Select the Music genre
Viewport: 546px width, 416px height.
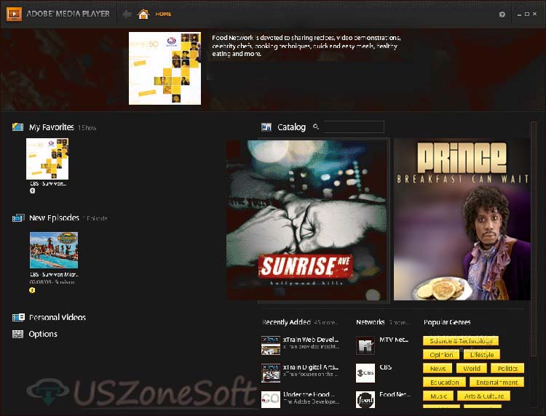click(x=438, y=396)
